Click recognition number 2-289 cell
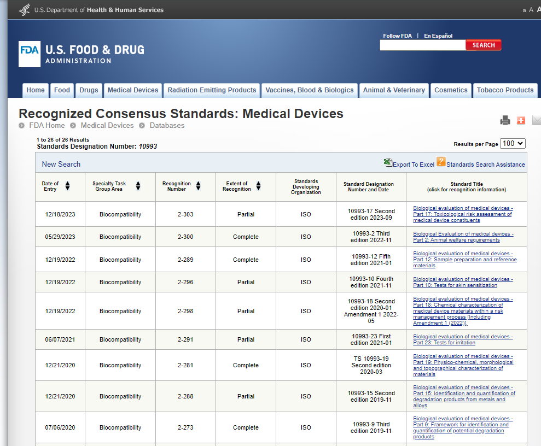The width and height of the screenshot is (541, 446). [x=185, y=260]
